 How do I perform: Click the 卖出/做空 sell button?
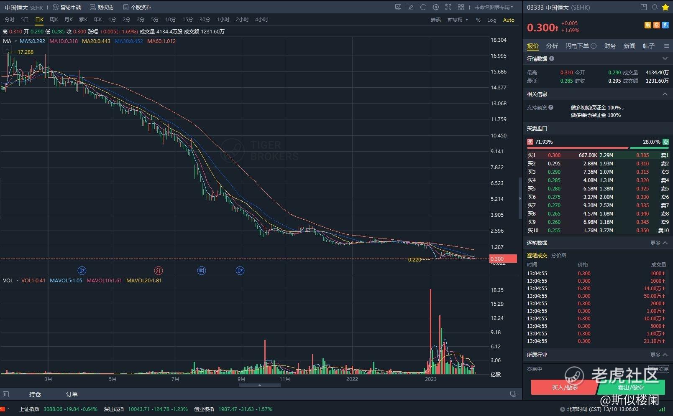click(631, 387)
